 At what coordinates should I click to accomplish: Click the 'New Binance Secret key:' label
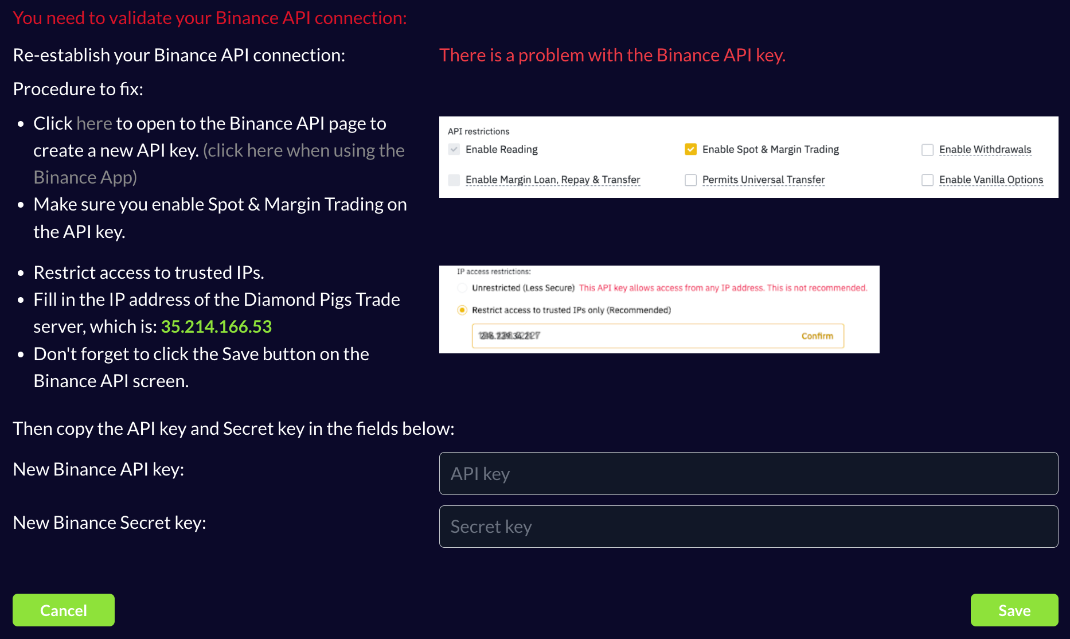110,523
